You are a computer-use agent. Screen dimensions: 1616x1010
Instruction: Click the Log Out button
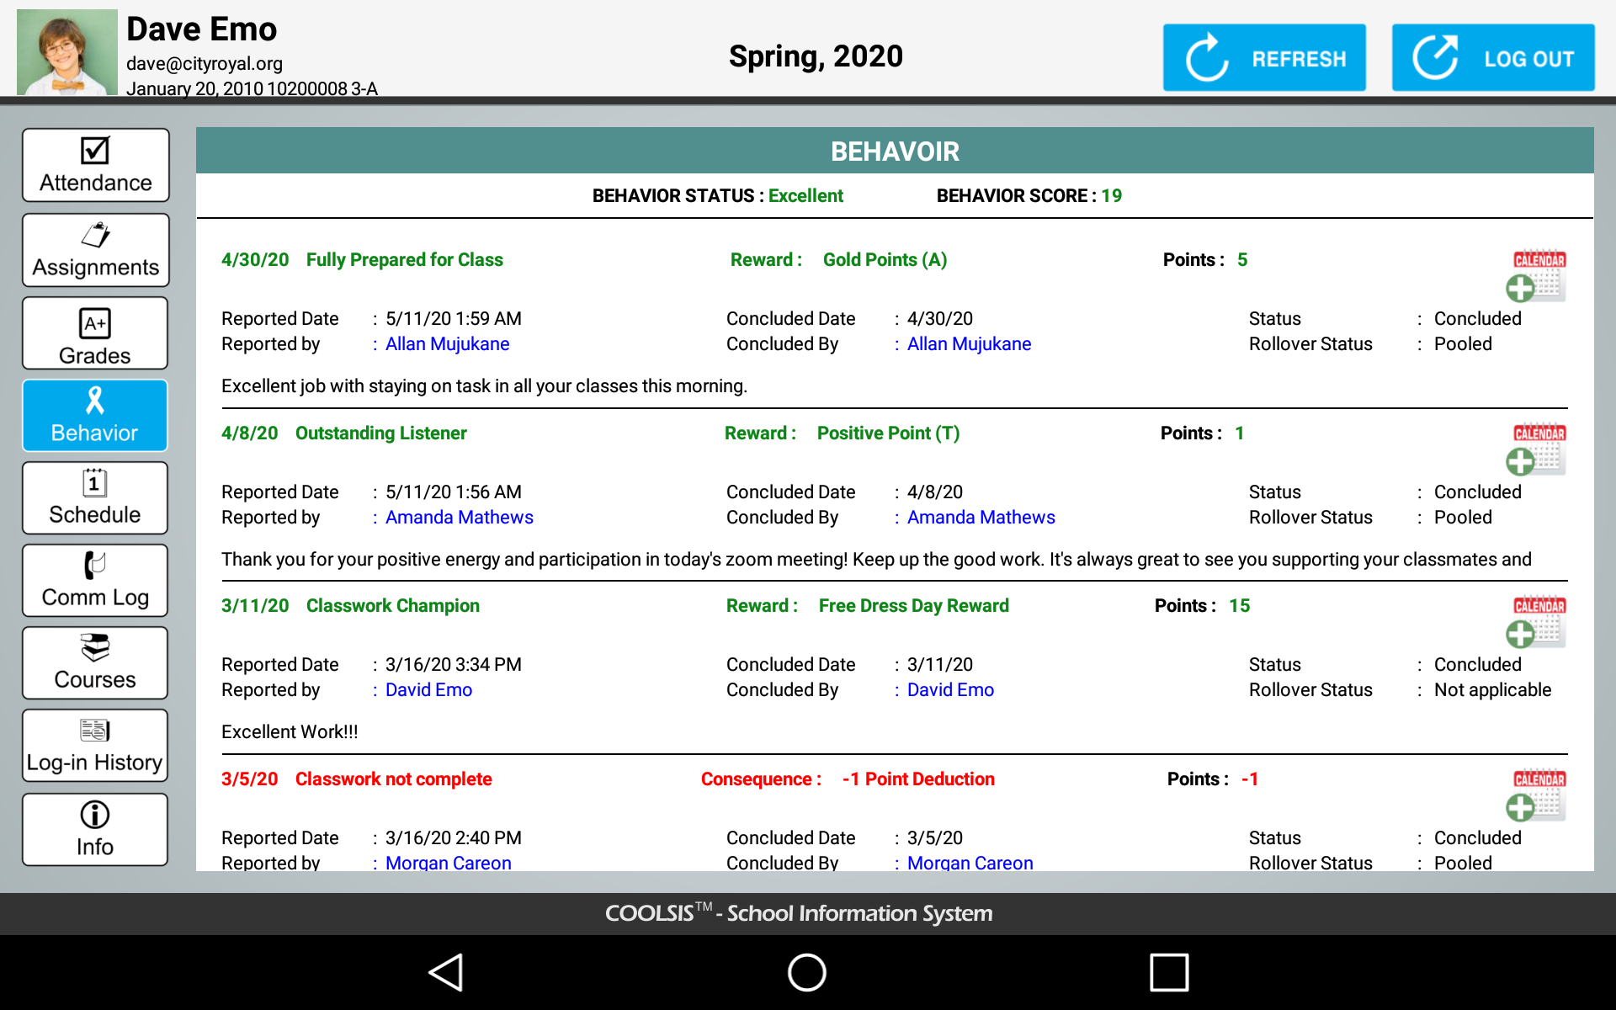pyautogui.click(x=1493, y=57)
